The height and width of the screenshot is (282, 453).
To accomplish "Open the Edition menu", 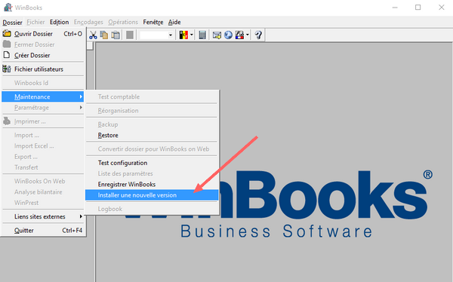I will coord(59,22).
